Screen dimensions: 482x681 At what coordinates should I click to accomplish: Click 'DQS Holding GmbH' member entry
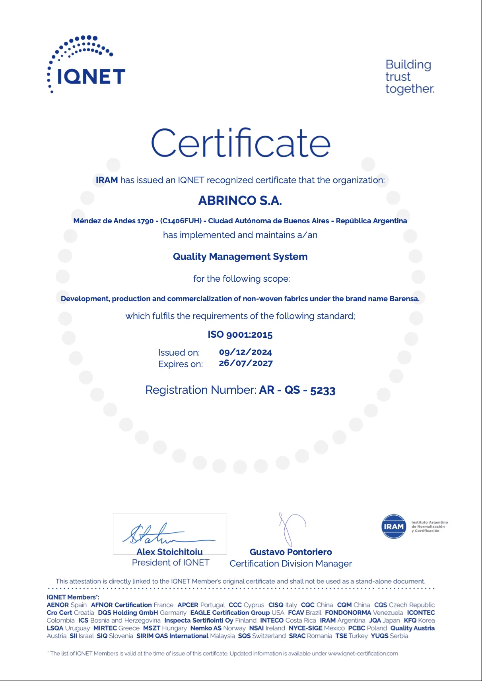click(x=128, y=613)
